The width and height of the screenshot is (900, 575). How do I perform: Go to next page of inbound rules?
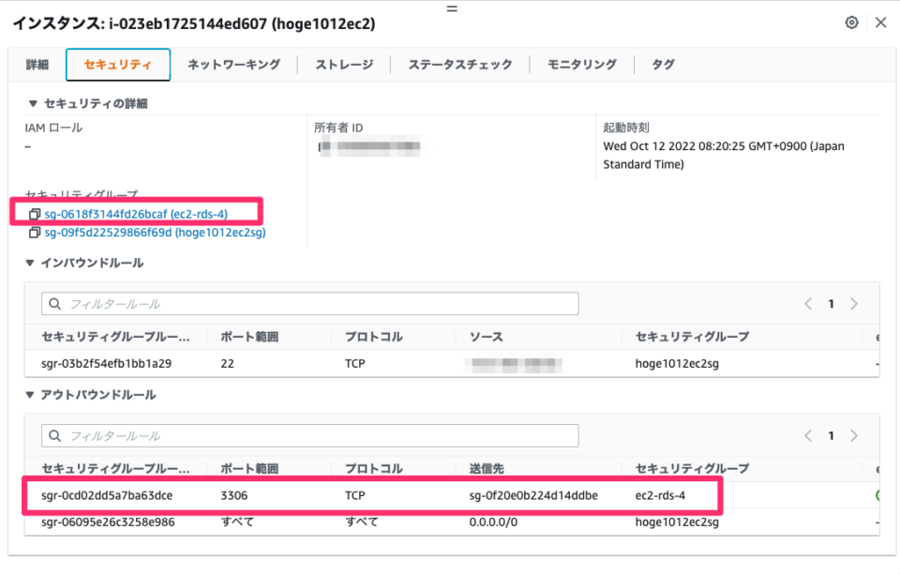tap(854, 304)
